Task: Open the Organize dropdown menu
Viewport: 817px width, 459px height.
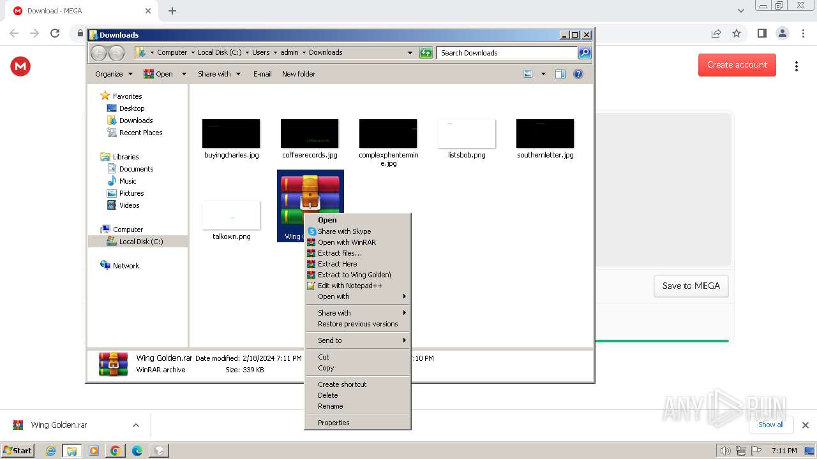Action: pyautogui.click(x=114, y=74)
